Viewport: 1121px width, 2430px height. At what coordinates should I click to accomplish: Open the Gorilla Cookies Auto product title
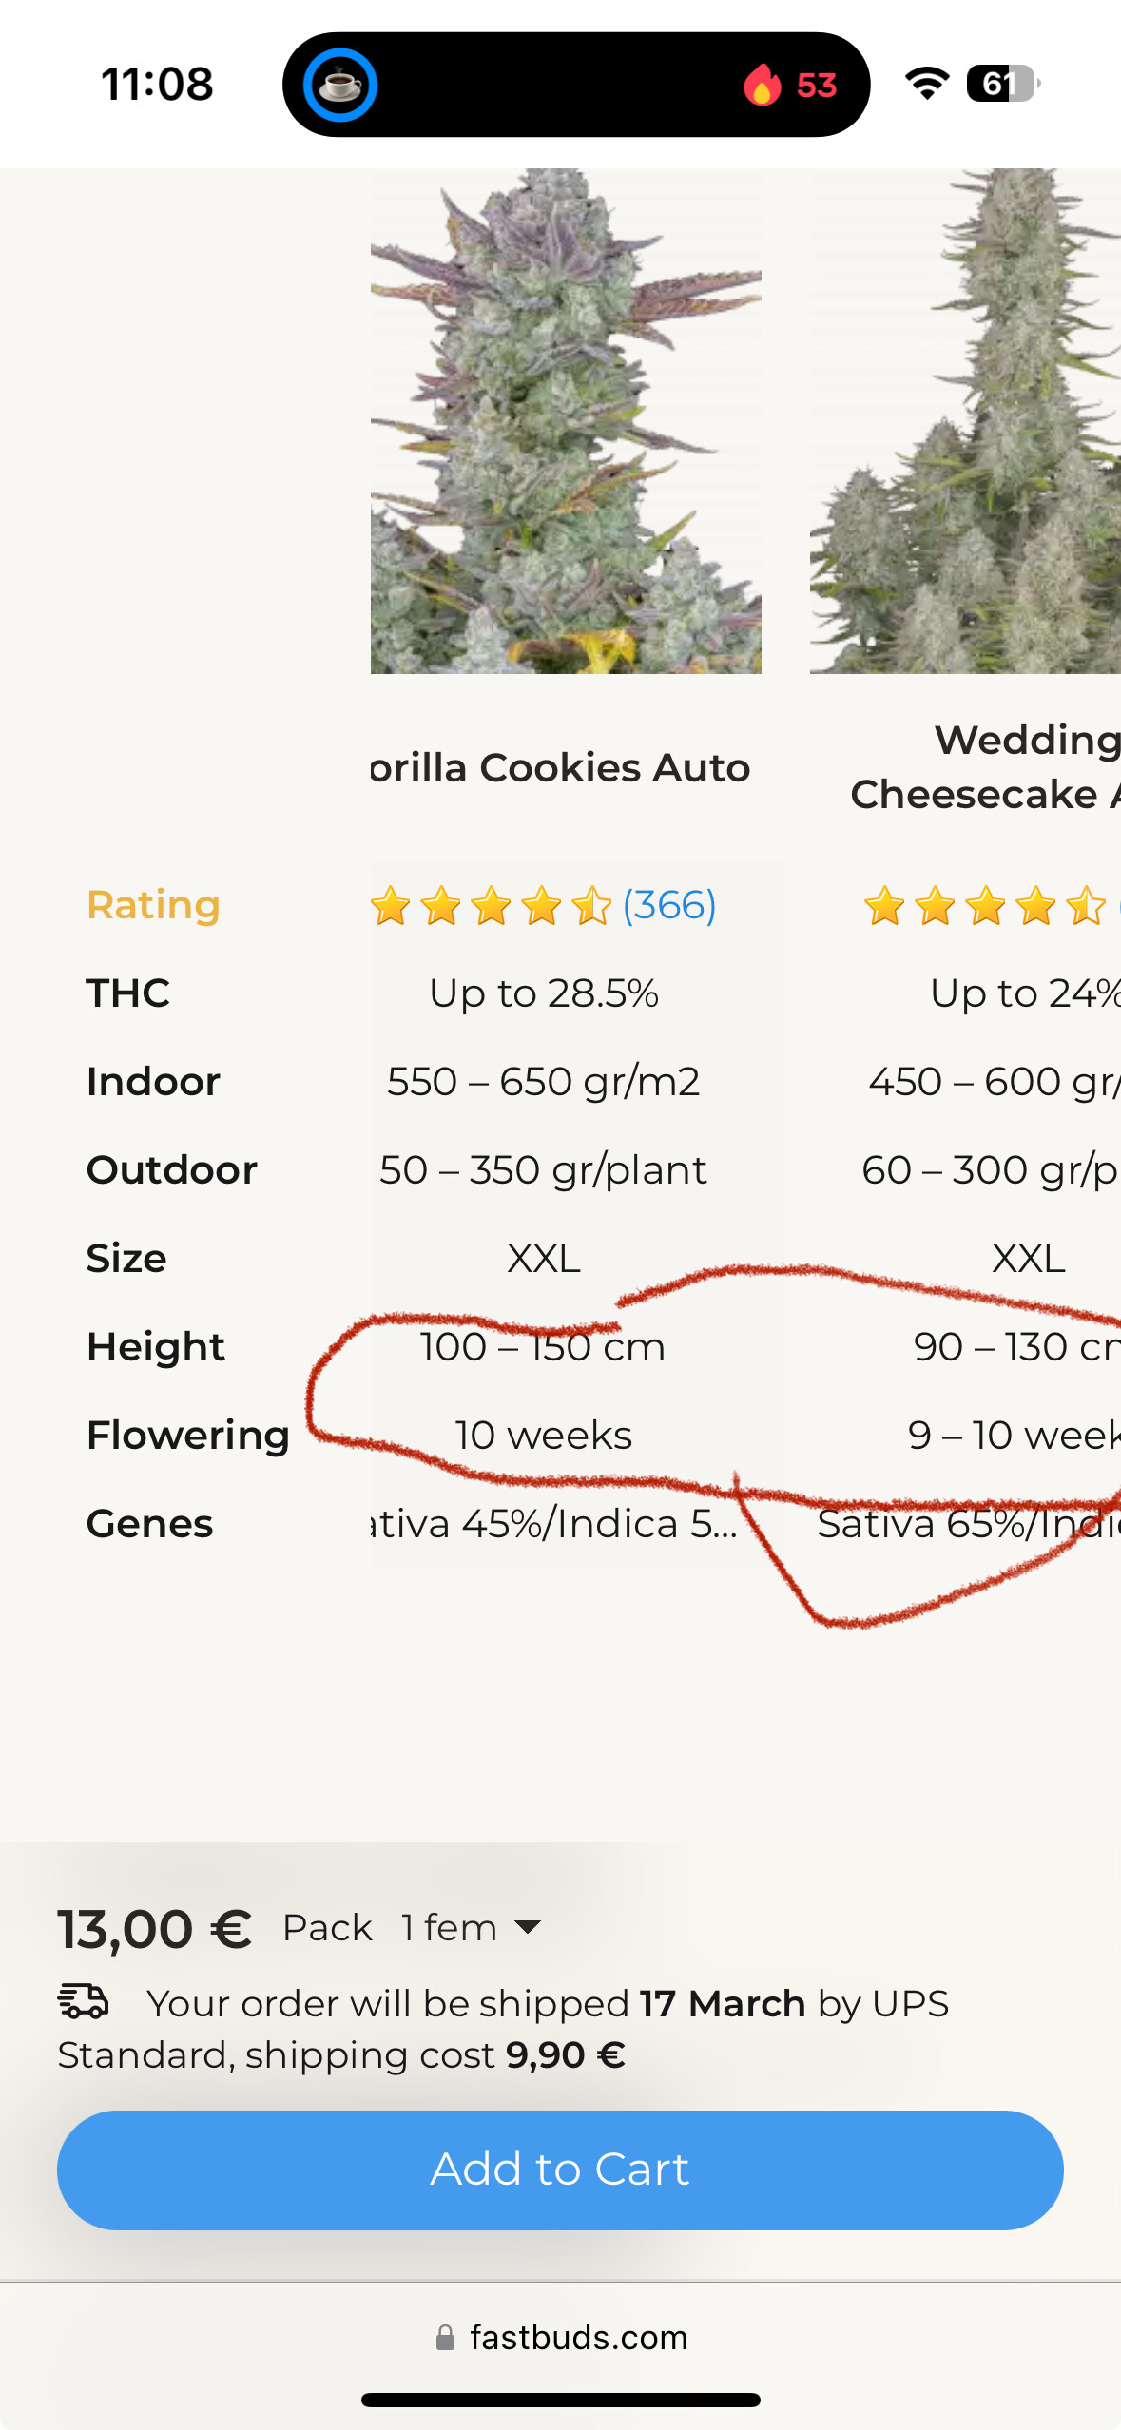pos(561,768)
